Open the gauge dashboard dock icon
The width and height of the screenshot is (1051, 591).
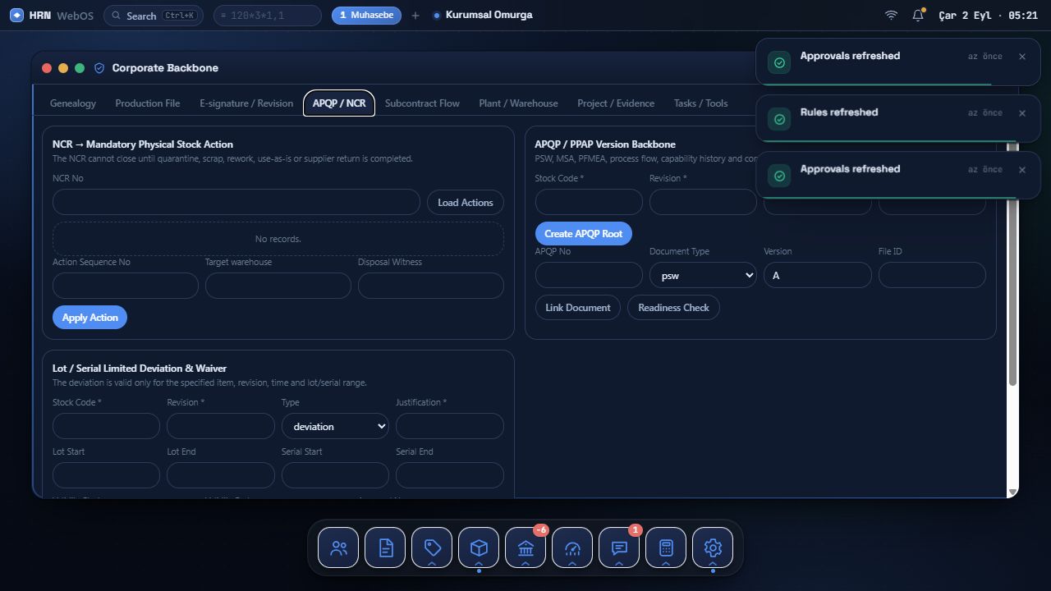coord(572,547)
